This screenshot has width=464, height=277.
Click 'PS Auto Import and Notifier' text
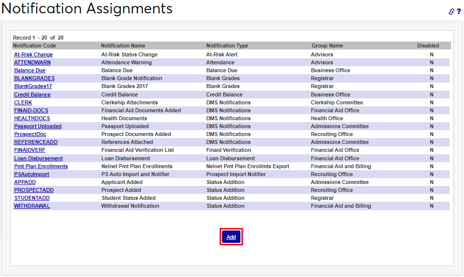click(x=135, y=175)
